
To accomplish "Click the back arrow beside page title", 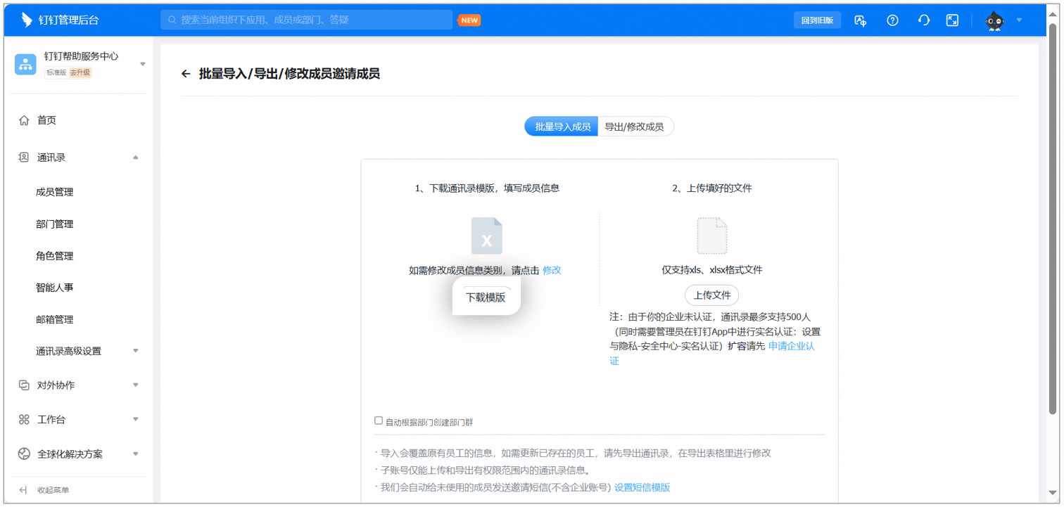I will [186, 74].
